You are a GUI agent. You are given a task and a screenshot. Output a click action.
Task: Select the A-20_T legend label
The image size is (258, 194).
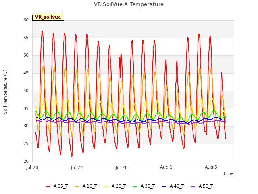(119, 186)
